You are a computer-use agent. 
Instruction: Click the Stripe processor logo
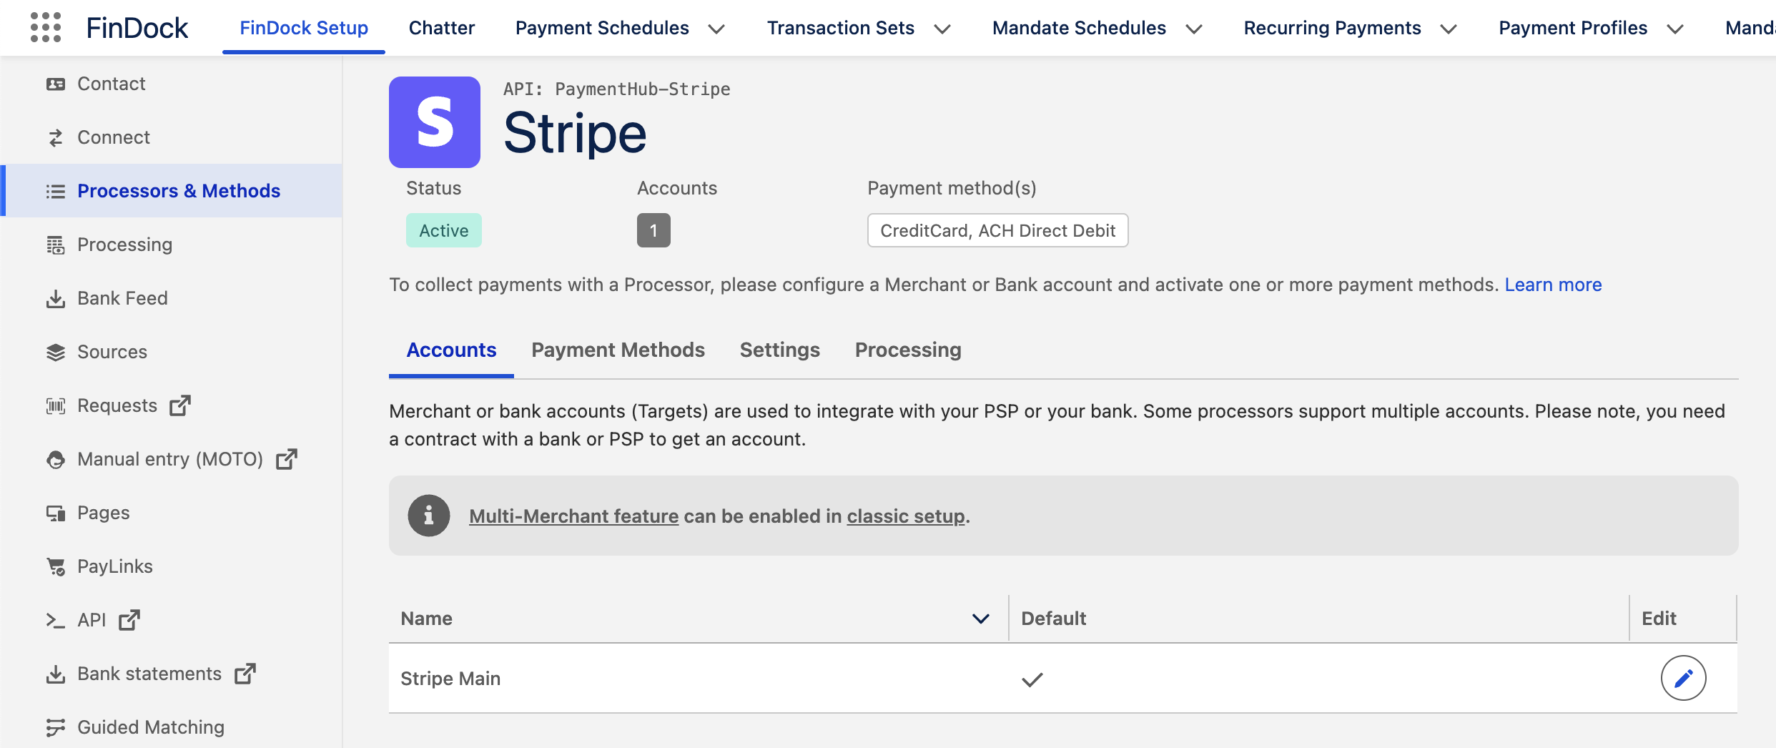coord(434,122)
